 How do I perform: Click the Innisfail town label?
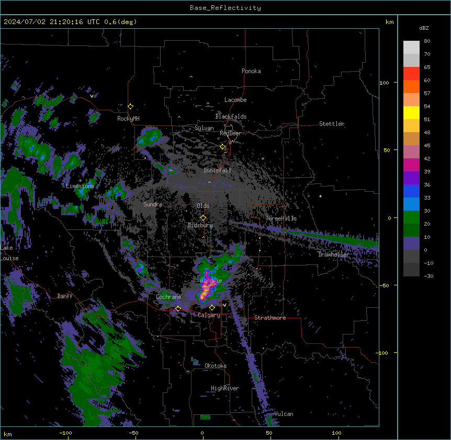(x=217, y=170)
